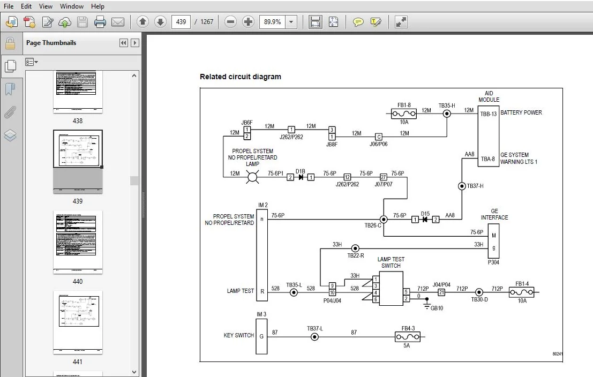This screenshot has width=593, height=377.
Task: Open the Attachments paperclip icon
Action: (x=10, y=112)
